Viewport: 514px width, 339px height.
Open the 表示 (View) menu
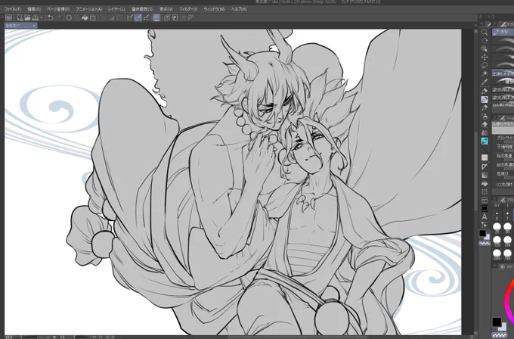point(166,9)
